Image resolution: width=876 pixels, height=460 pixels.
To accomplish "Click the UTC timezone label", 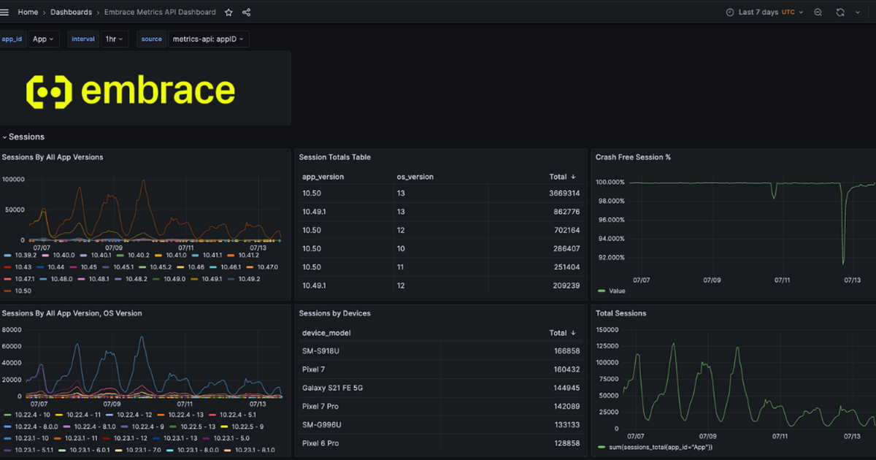I will (788, 12).
